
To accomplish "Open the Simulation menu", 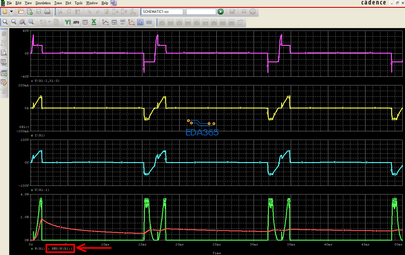I will pos(43,3).
